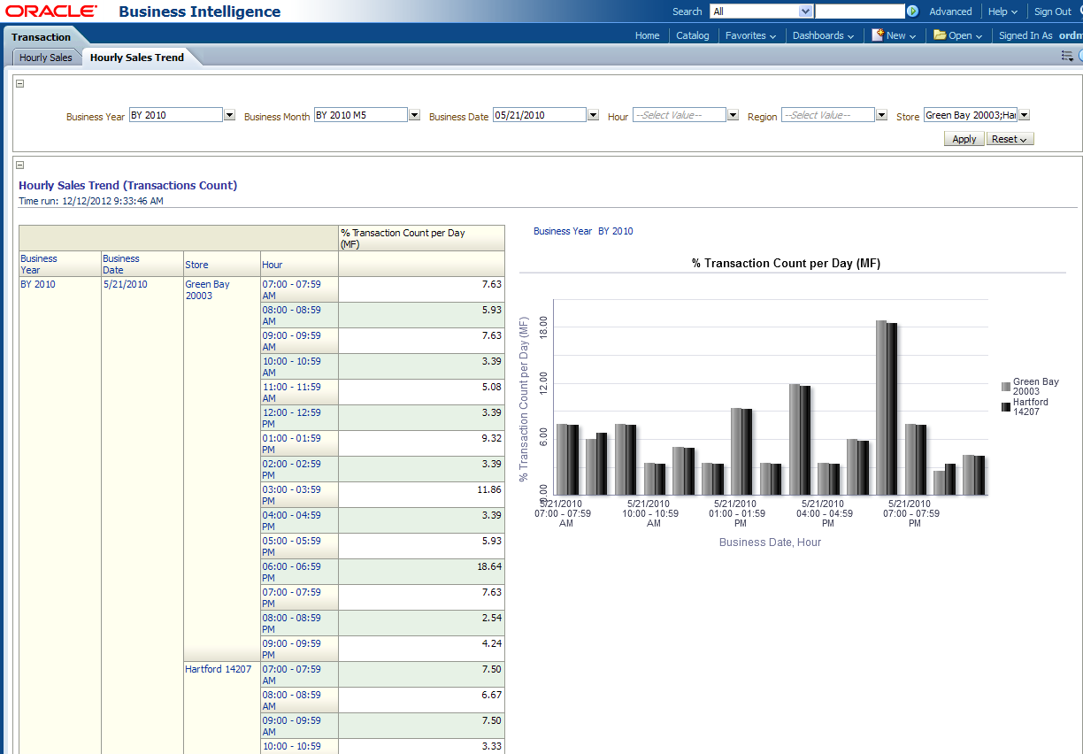This screenshot has width=1083, height=754.
Task: Open the Store dropdown arrow
Action: click(1024, 115)
